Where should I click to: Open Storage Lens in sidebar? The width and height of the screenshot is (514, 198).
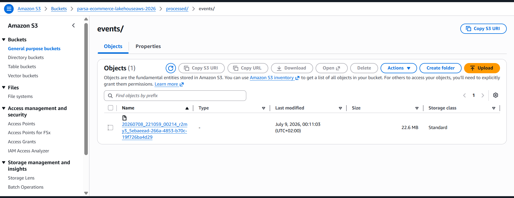click(21, 178)
